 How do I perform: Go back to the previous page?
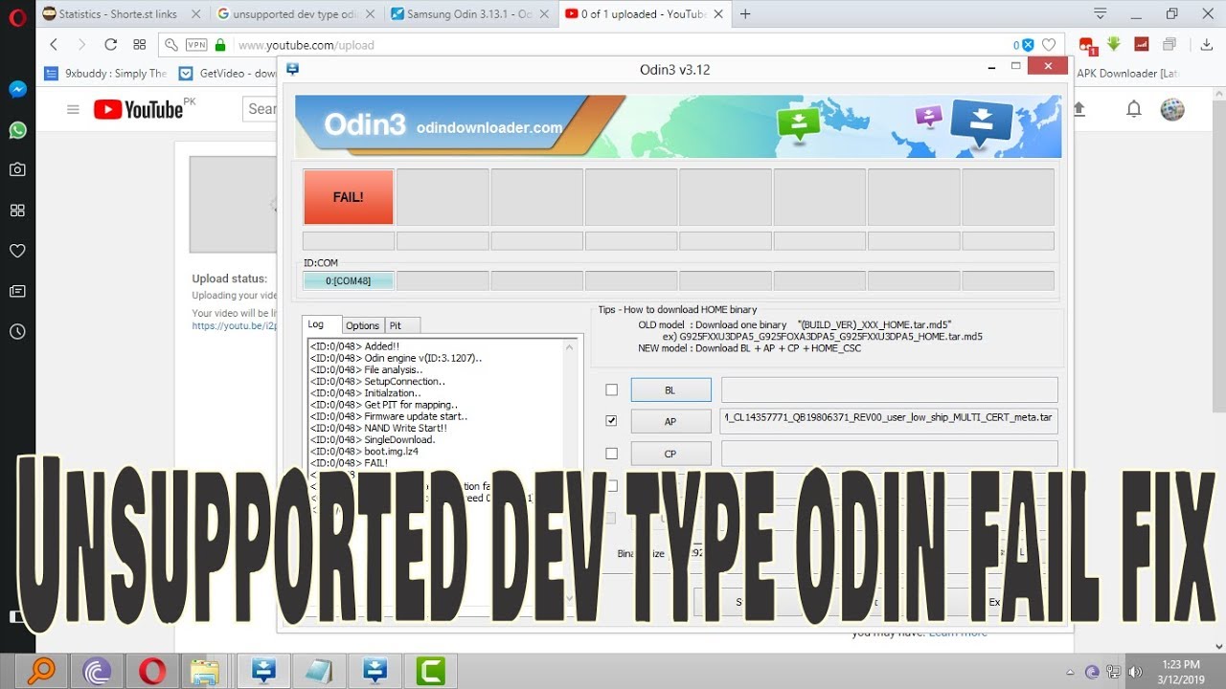(x=54, y=45)
